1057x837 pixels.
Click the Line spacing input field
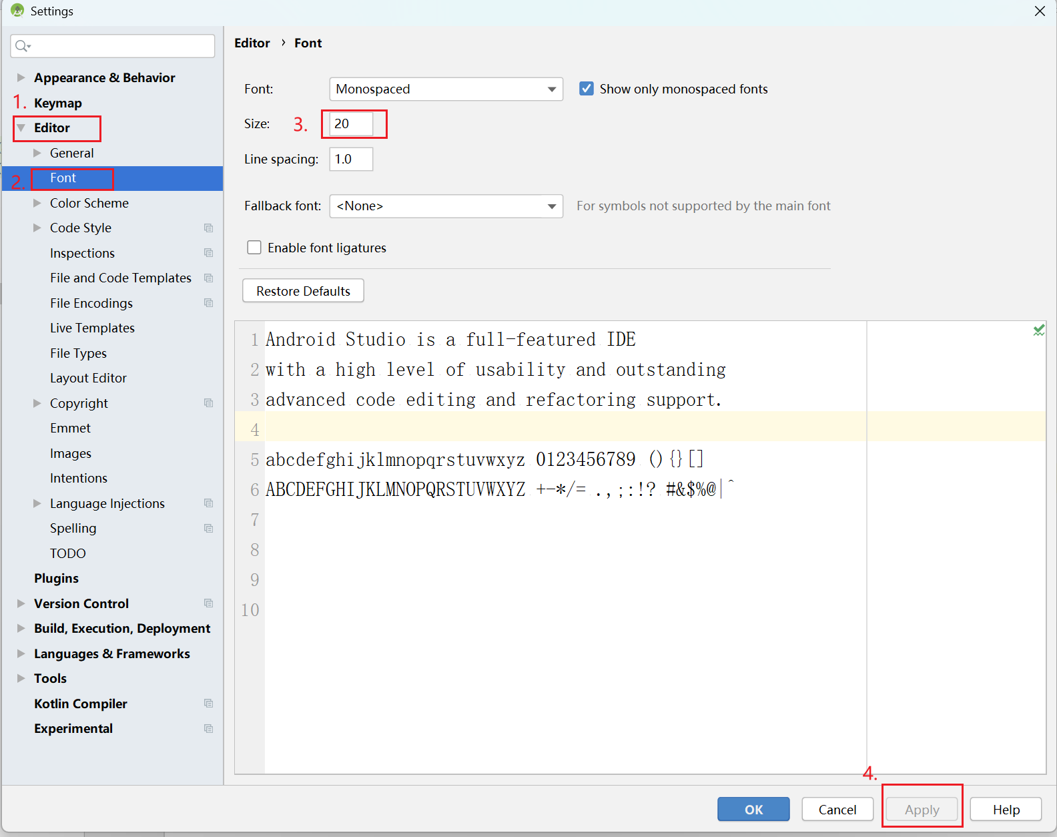pos(351,159)
